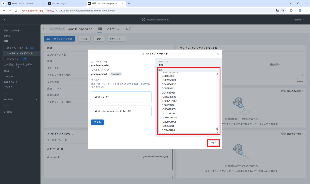Reload the page with the refresh icon
The height and width of the screenshot is (184, 310).
click(16, 11)
